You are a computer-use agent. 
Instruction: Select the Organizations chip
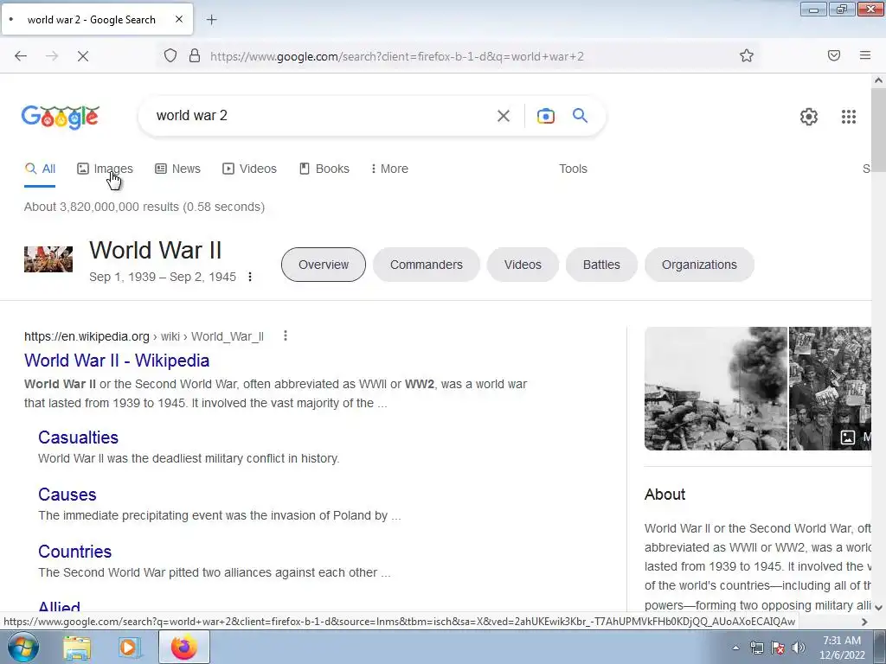coord(699,265)
